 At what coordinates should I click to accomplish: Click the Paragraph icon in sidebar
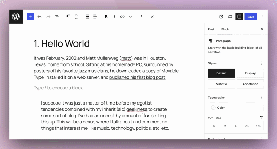[x=211, y=41]
